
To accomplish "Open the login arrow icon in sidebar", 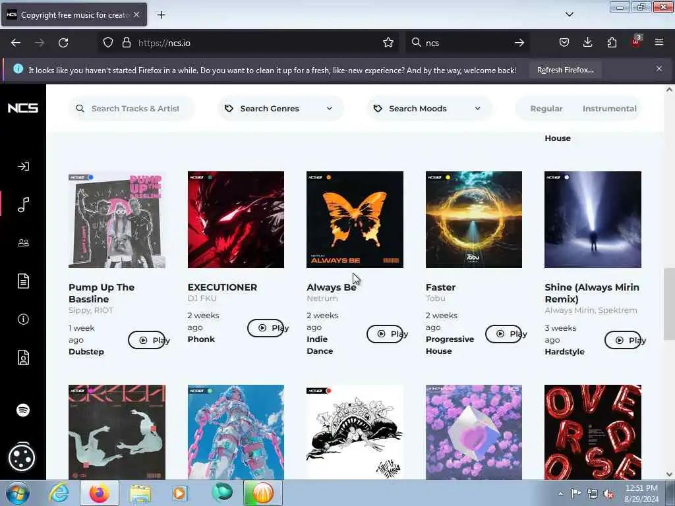I will 23,167.
